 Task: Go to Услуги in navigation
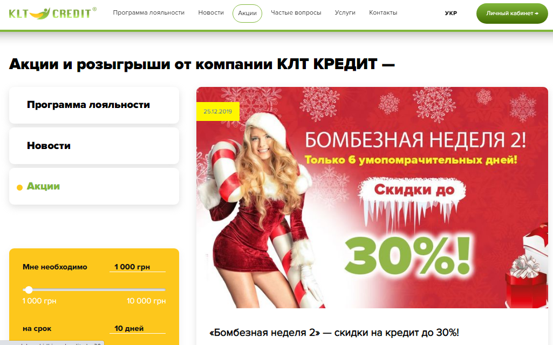[x=345, y=13]
